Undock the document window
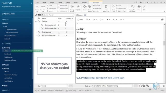The height and width of the screenshot is (93, 166). pos(162,20)
